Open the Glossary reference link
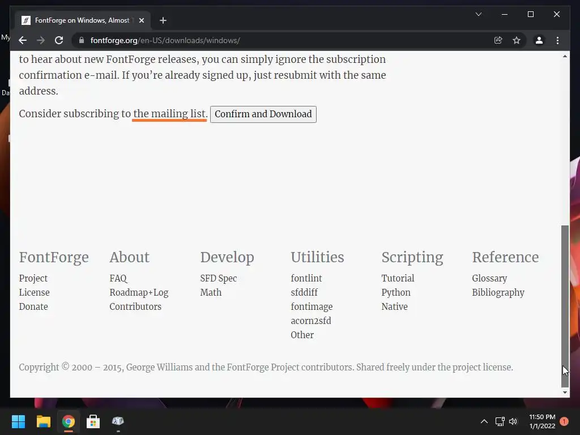This screenshot has height=435, width=580. coord(490,279)
